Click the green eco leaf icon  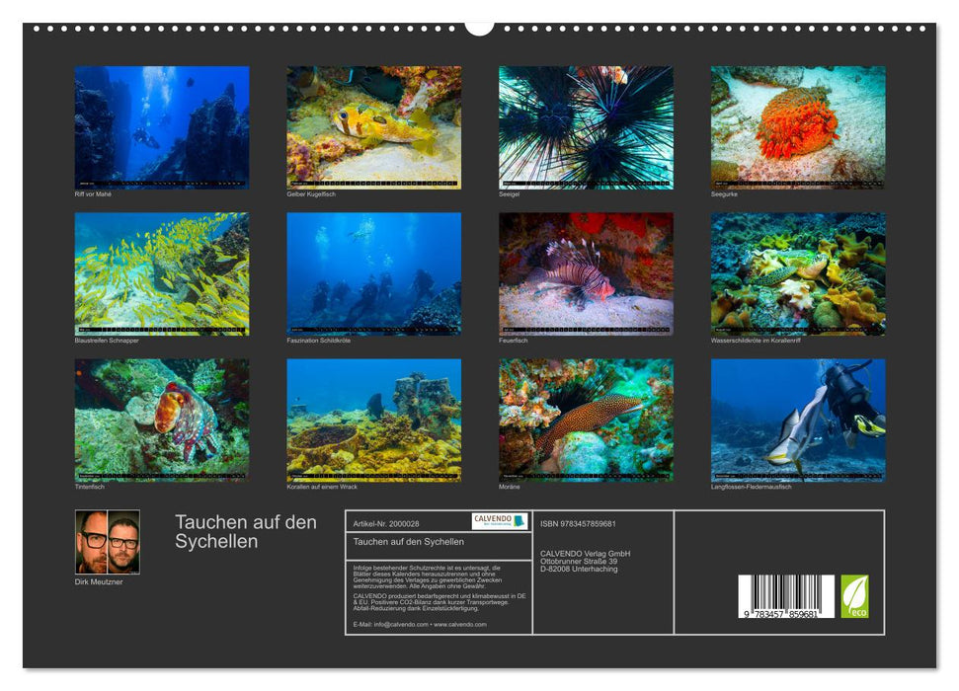coord(854,596)
